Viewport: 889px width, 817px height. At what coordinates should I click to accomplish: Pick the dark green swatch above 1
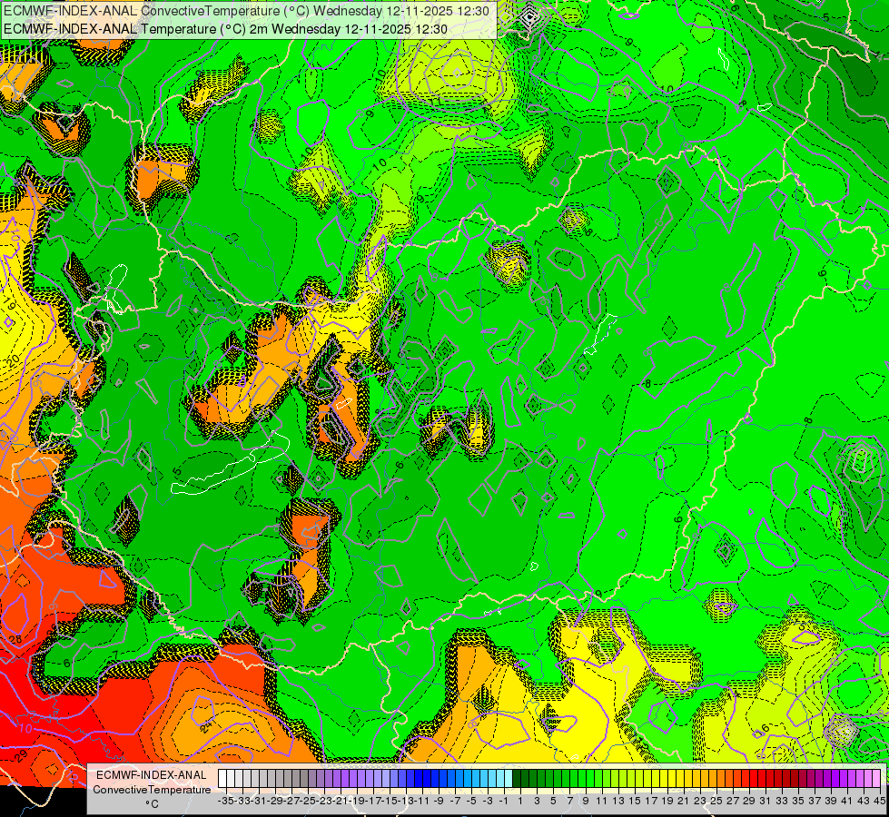click(517, 779)
